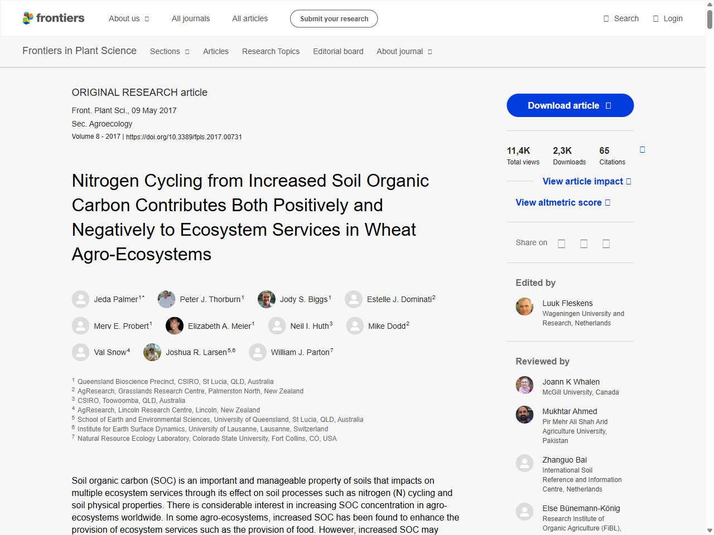
Task: Open reviewer Mukhtar Ahmed's name
Action: (x=570, y=411)
